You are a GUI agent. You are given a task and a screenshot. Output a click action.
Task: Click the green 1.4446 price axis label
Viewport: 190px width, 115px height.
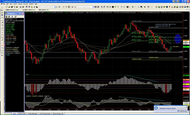[186, 47]
